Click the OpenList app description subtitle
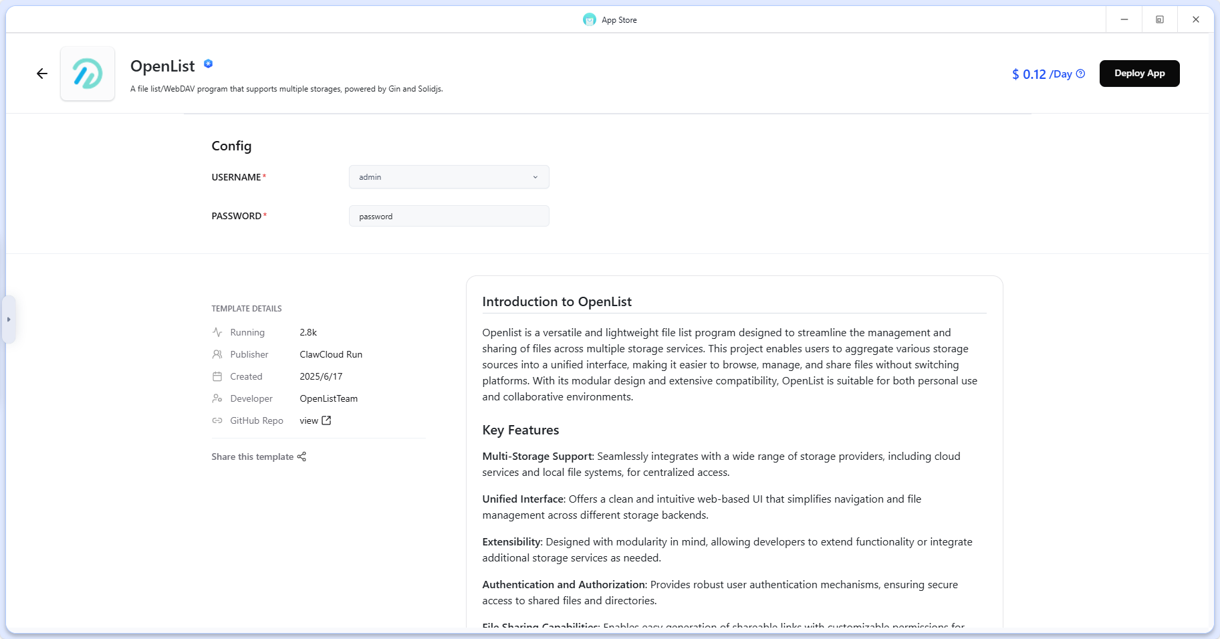 click(286, 89)
